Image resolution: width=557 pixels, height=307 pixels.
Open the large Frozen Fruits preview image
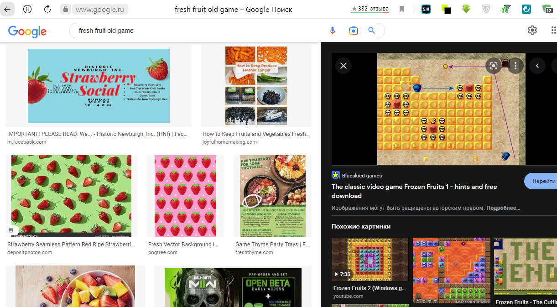pos(451,109)
